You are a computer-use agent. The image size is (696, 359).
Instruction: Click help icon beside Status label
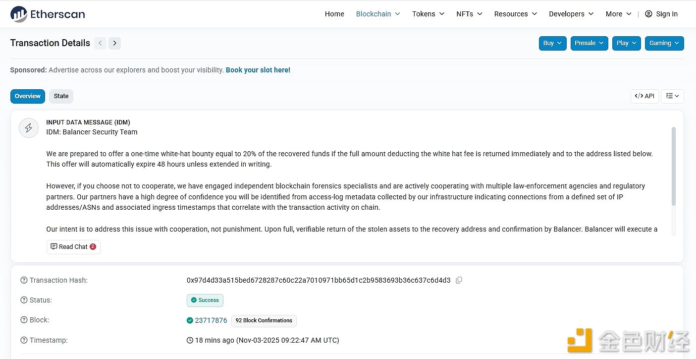click(x=24, y=300)
